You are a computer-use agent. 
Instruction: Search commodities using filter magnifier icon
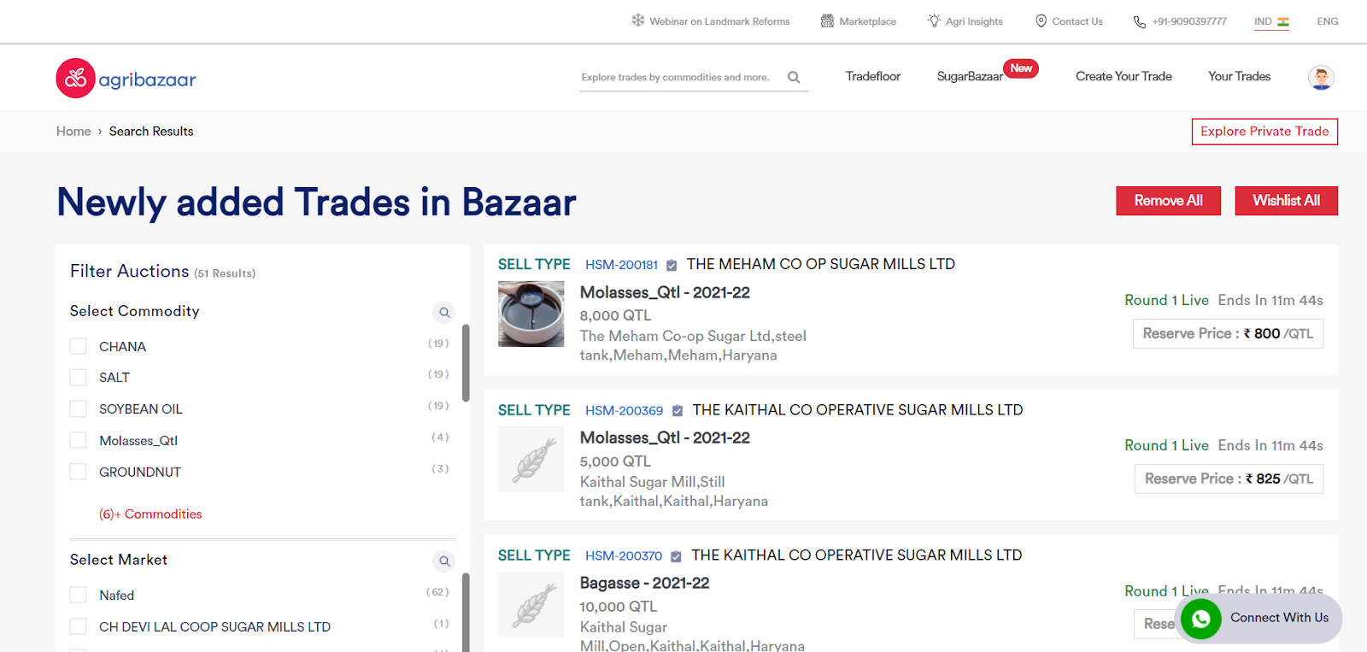pos(444,313)
